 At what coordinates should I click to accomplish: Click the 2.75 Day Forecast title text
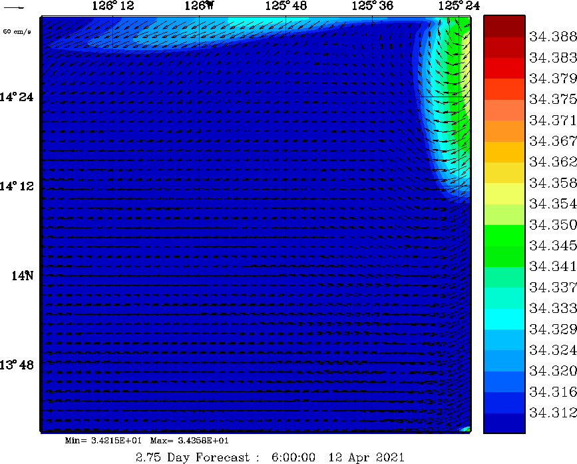[x=198, y=457]
